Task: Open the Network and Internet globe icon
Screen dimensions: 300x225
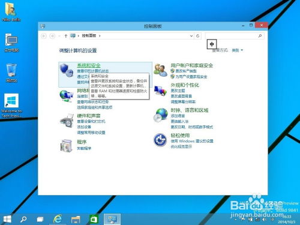Action: (67, 96)
